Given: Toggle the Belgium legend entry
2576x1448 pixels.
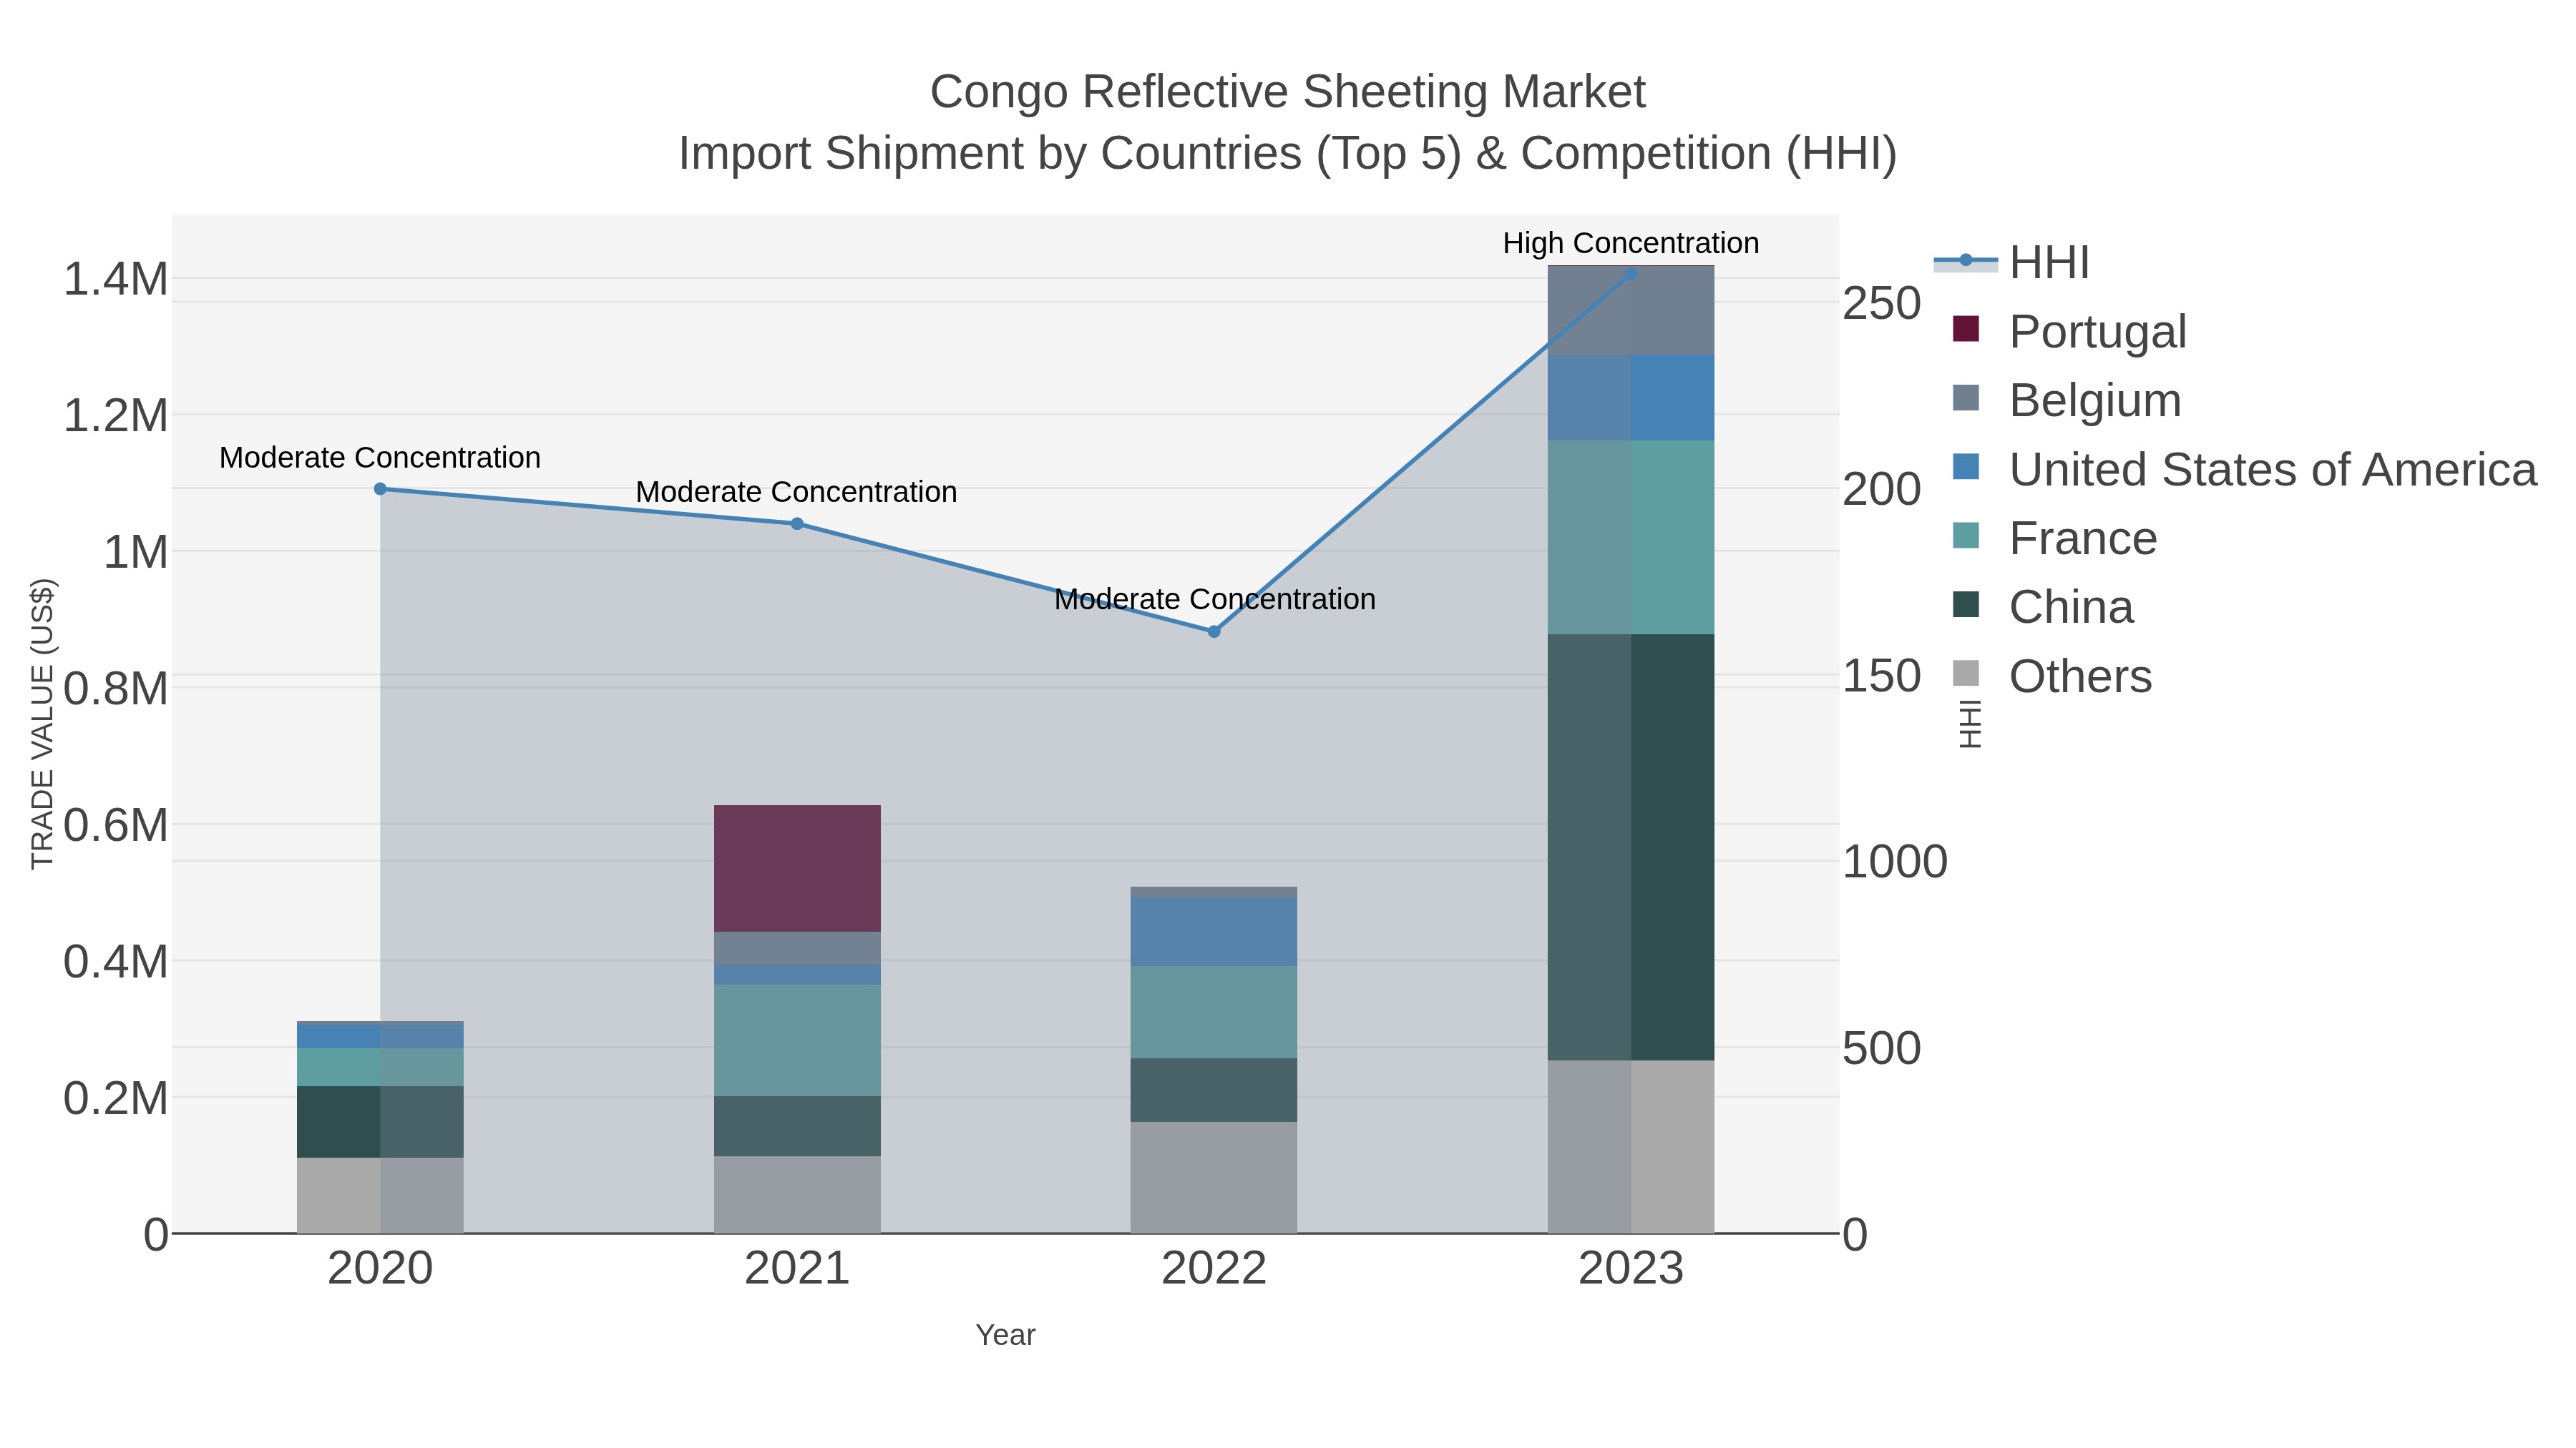Looking at the screenshot, I should (2066, 400).
